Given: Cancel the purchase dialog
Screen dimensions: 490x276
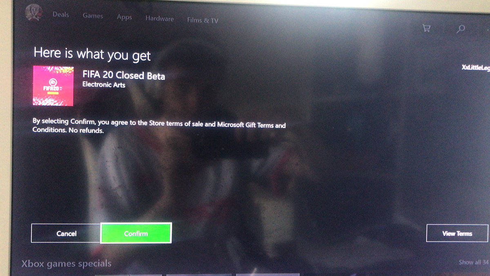Looking at the screenshot, I should tap(66, 234).
